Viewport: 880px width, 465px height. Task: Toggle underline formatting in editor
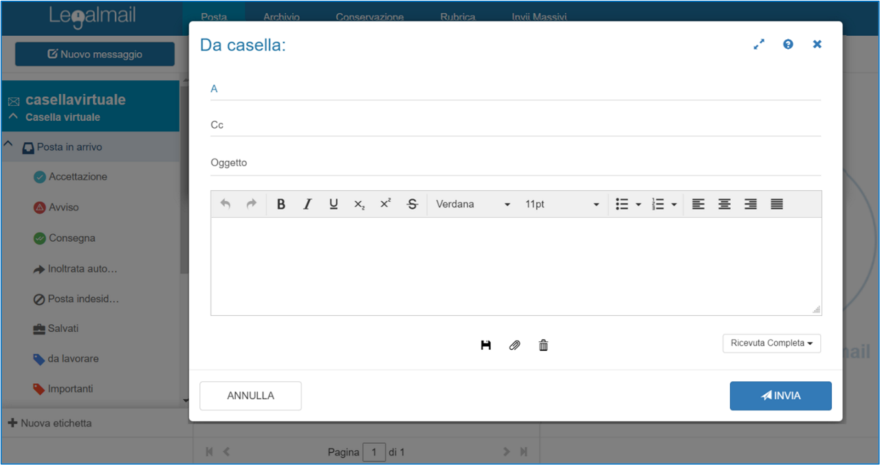pos(333,204)
